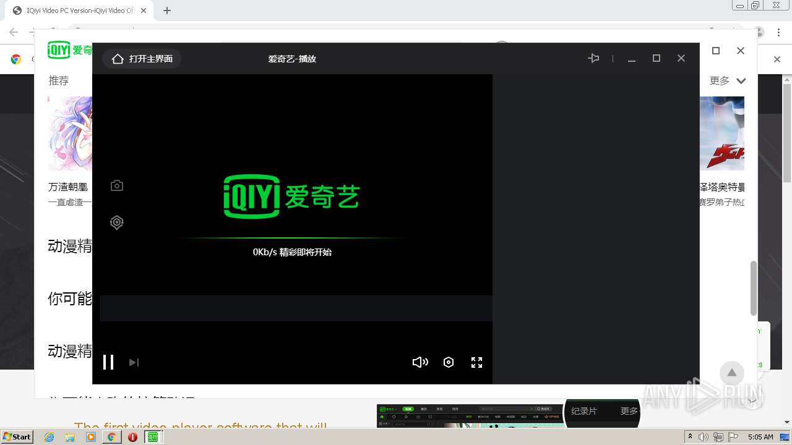Click the 更多 label in recommendations row
This screenshot has height=445, width=792.
[x=720, y=80]
